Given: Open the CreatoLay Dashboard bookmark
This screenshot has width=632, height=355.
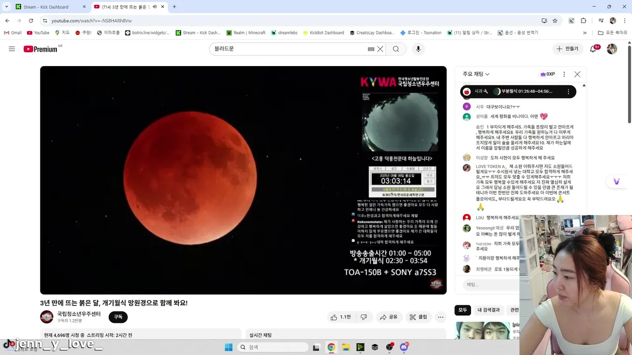Looking at the screenshot, I should tap(372, 33).
